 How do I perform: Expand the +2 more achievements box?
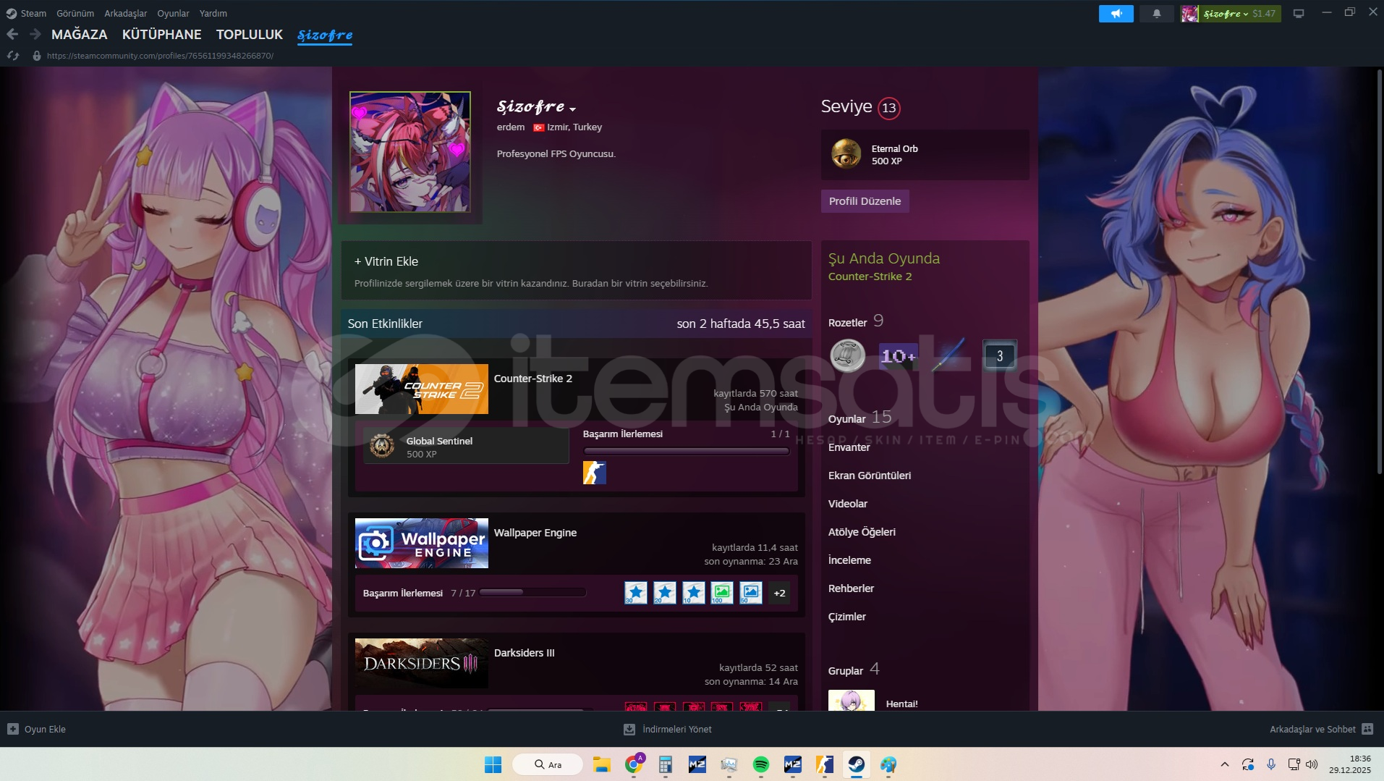pyautogui.click(x=779, y=593)
